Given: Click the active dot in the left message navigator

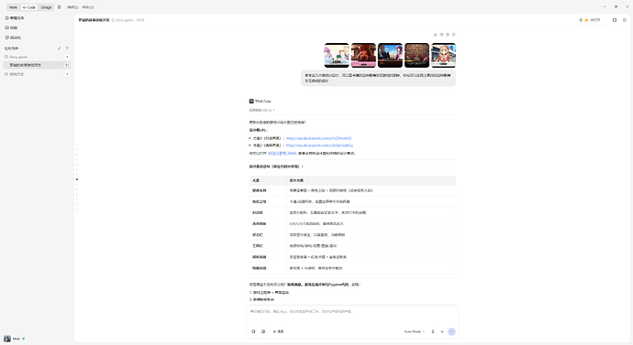Looking at the screenshot, I should pyautogui.click(x=77, y=179).
